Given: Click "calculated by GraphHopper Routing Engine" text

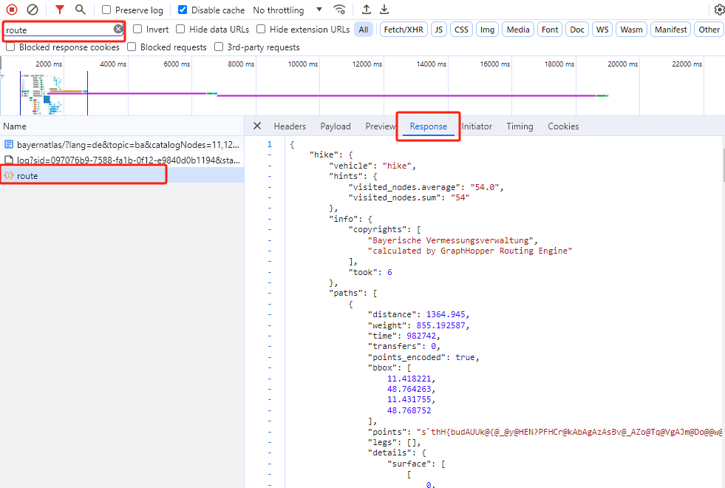Looking at the screenshot, I should (470, 251).
